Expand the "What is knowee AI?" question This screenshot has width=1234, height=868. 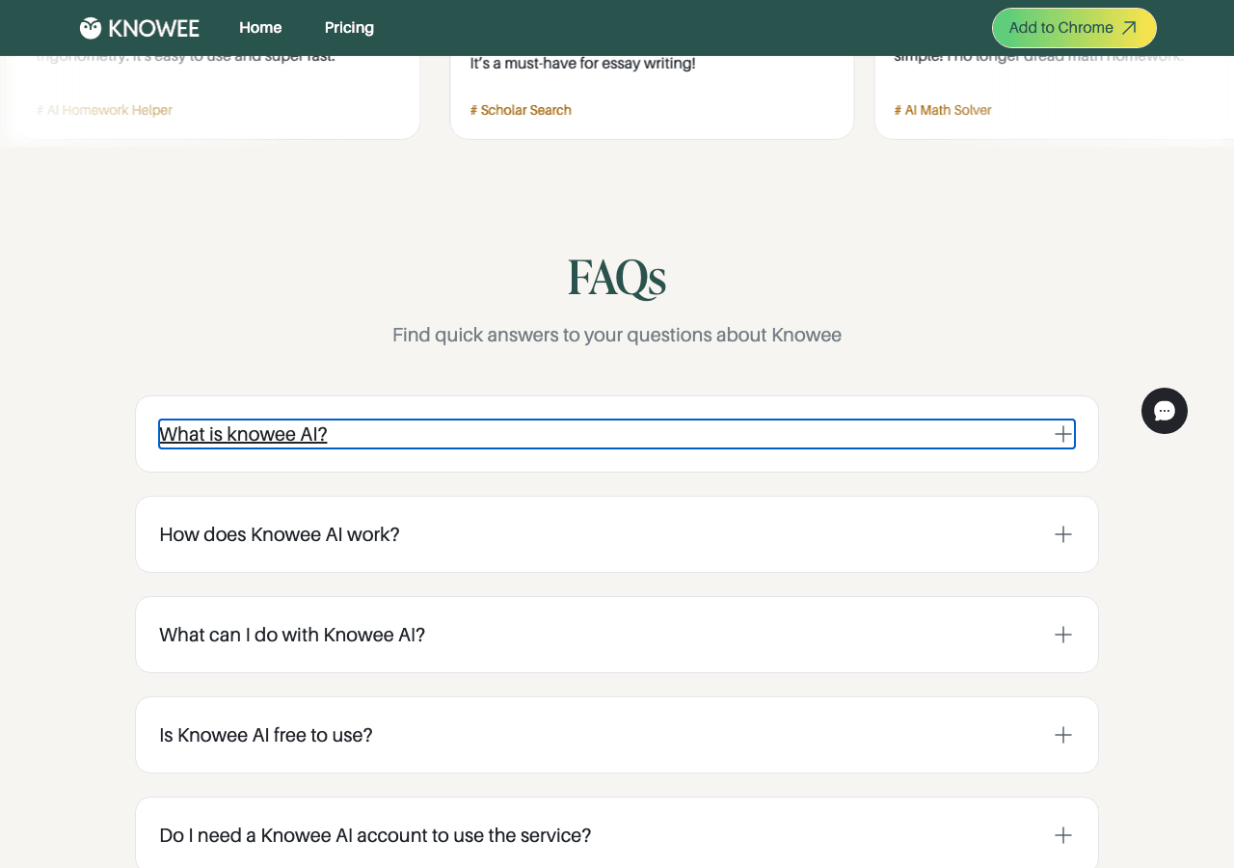pyautogui.click(x=617, y=434)
